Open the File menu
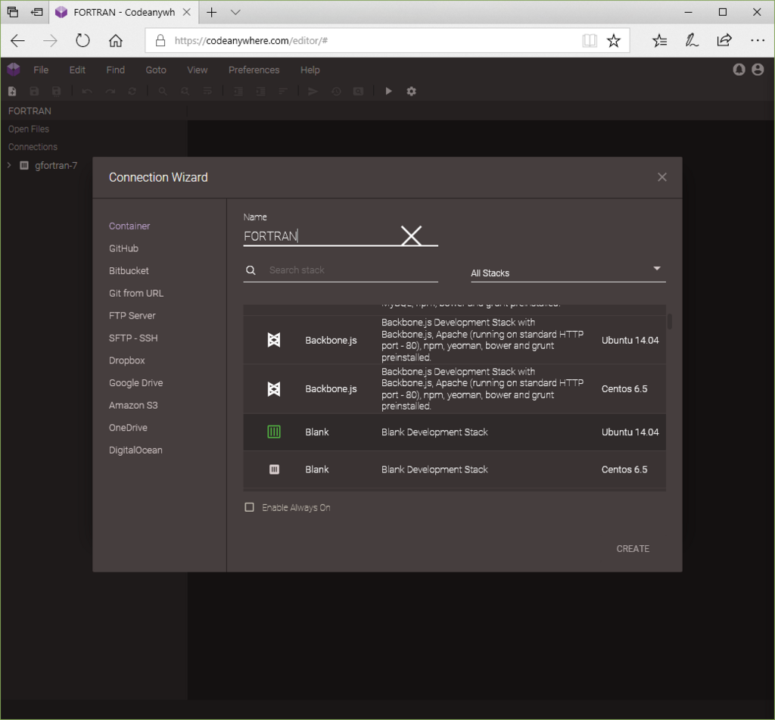Screen dimensions: 775x720 (41, 70)
